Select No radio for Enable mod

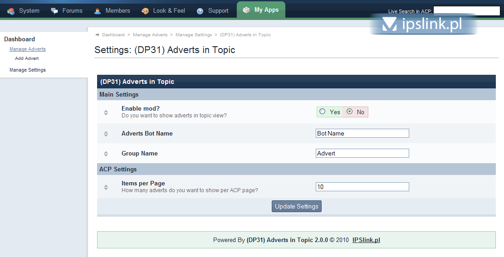[349, 112]
